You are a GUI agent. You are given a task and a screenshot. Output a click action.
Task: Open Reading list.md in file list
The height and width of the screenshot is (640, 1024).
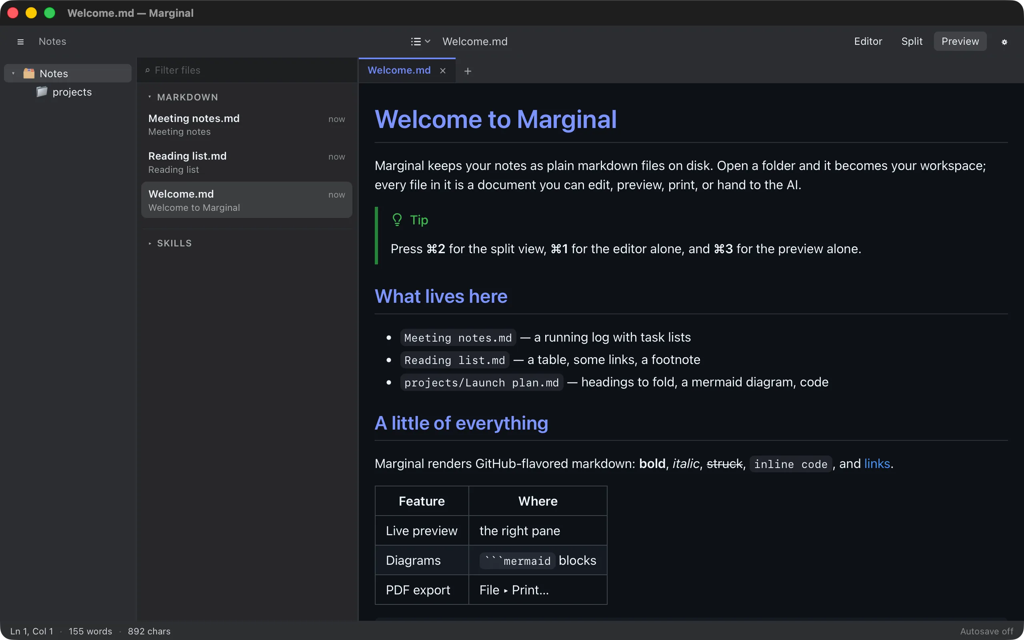pyautogui.click(x=247, y=162)
